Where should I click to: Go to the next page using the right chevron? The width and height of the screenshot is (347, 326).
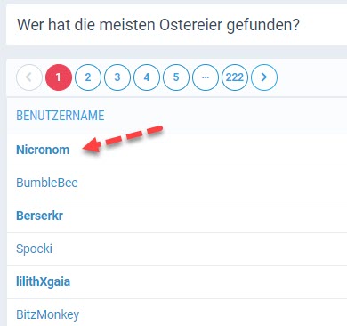click(264, 77)
